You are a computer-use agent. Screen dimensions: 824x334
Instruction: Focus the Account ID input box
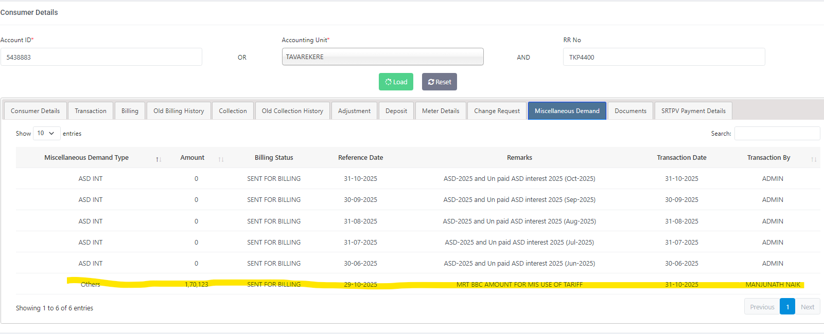point(101,57)
